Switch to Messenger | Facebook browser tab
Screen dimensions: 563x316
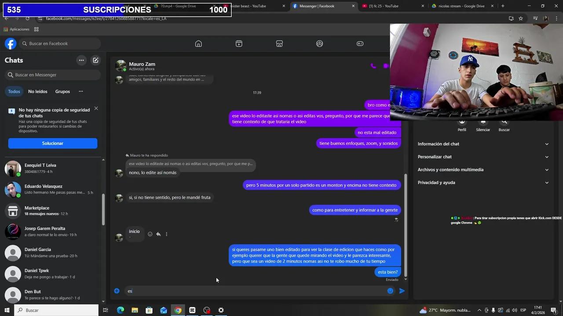[x=323, y=6]
